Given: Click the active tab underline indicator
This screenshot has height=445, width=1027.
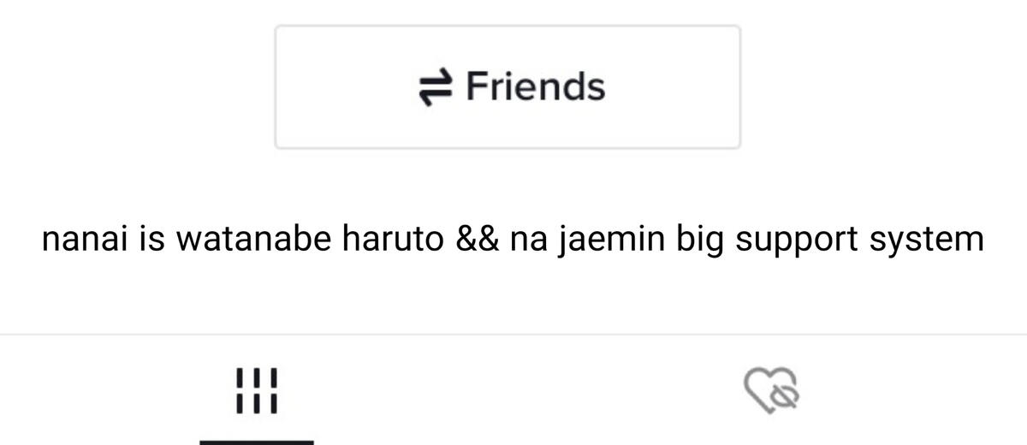Looking at the screenshot, I should tap(257, 442).
